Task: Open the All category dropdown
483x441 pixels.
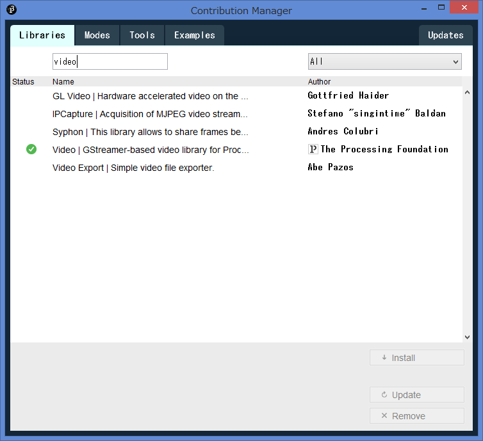Action: pos(385,61)
